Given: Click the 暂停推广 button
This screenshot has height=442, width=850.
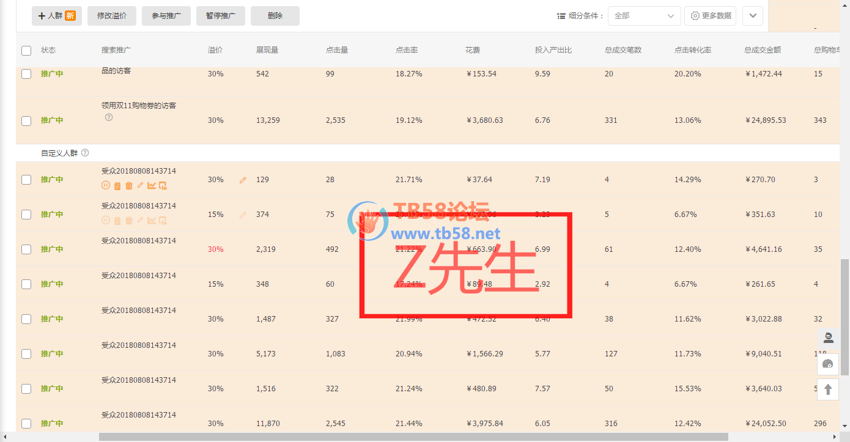Looking at the screenshot, I should (221, 16).
